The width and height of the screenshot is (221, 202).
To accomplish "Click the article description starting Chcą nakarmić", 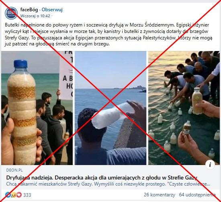I will coord(108,184).
